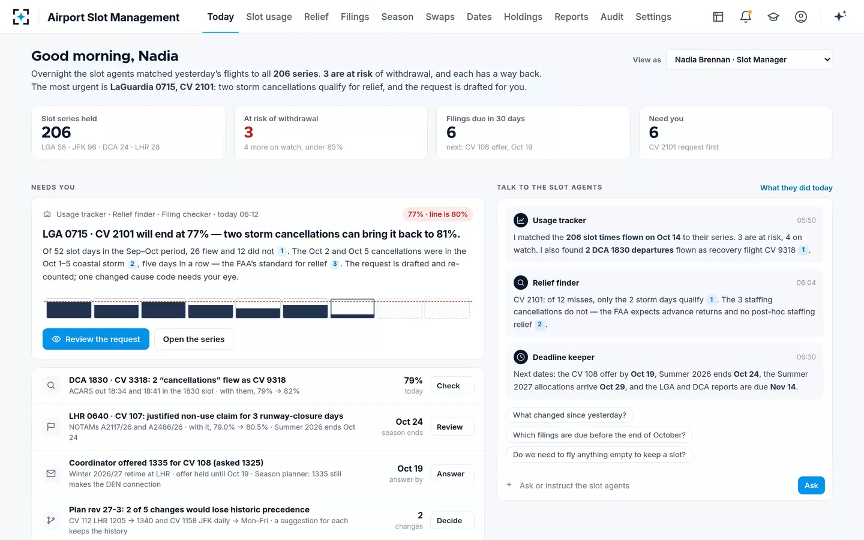Screen dimensions: 864x540
Task: Open the layout panel icon in header
Action: tap(718, 17)
